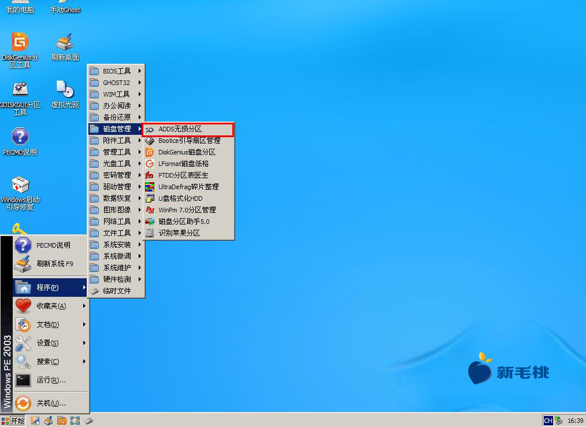Click the folder search quick launch icon
Image resolution: width=586 pixels, height=427 pixels.
(x=62, y=421)
